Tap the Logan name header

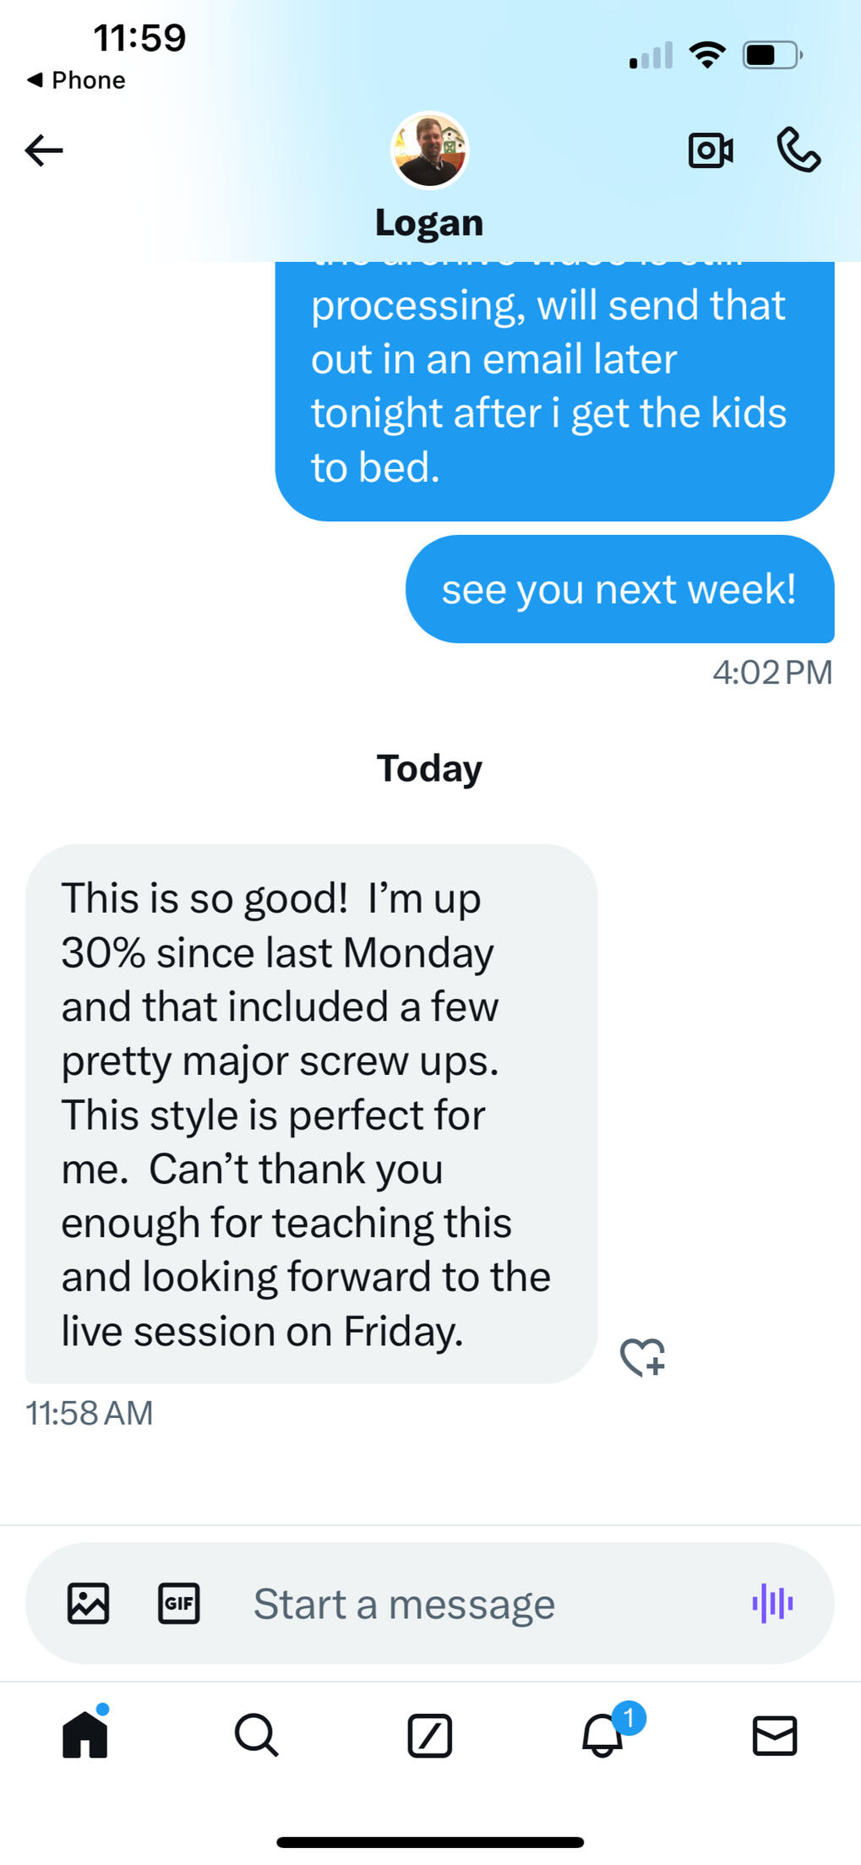(x=429, y=223)
